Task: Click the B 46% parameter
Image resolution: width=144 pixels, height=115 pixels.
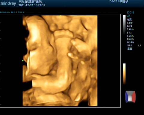Action: click(x=130, y=39)
